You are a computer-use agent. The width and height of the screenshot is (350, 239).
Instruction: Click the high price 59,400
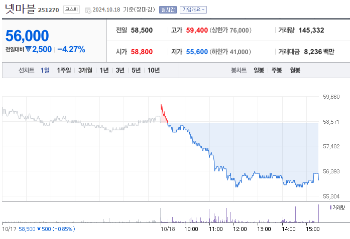coord(197,30)
